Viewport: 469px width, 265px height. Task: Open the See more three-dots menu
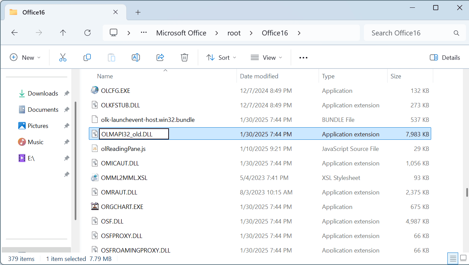pos(303,58)
